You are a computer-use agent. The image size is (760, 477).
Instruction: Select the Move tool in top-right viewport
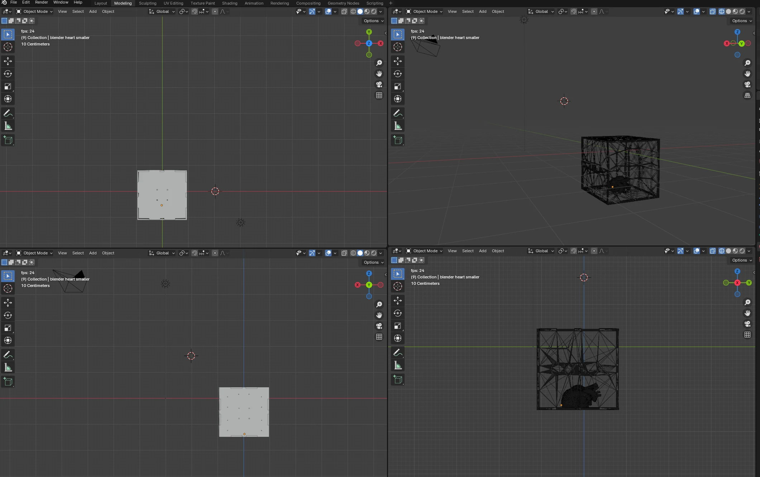coord(398,61)
